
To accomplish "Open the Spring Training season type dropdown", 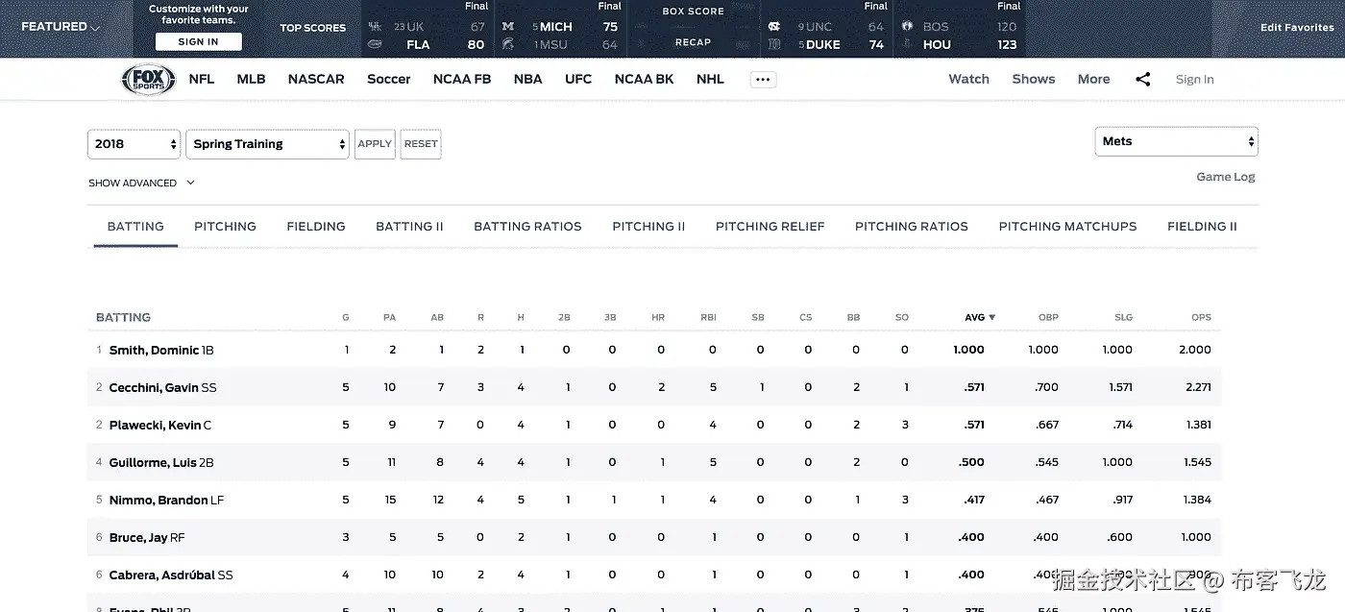I will click(267, 144).
